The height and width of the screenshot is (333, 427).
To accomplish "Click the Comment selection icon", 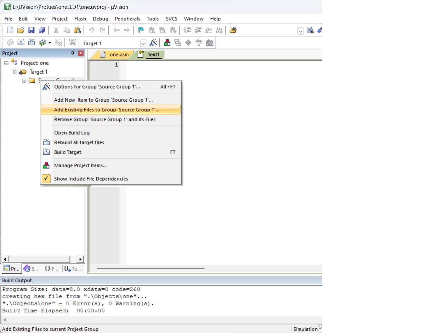I will point(209,30).
